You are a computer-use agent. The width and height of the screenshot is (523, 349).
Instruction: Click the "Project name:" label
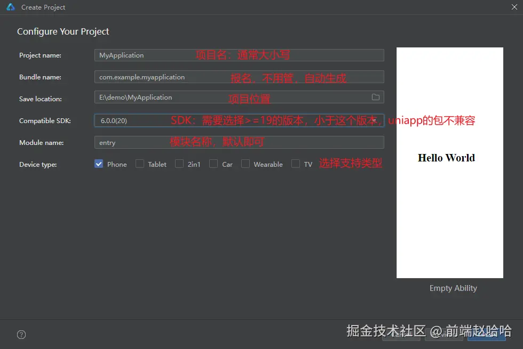tap(41, 55)
